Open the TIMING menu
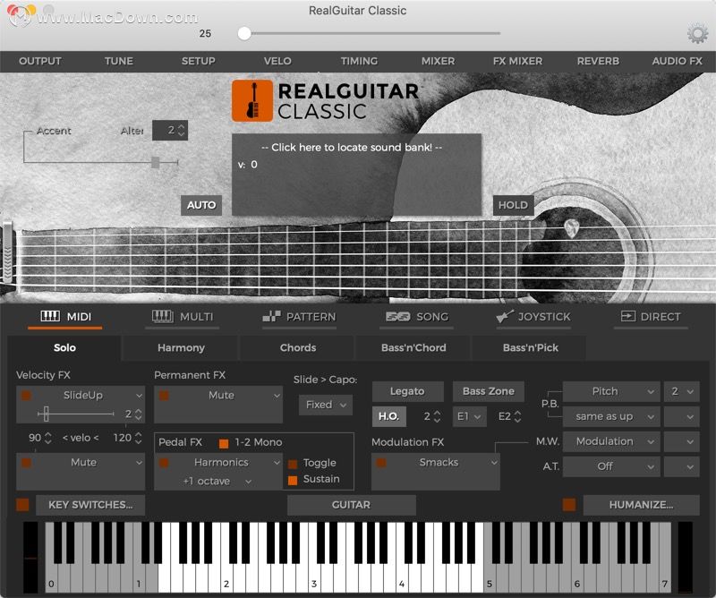Image resolution: width=716 pixels, height=598 pixels. pos(359,61)
